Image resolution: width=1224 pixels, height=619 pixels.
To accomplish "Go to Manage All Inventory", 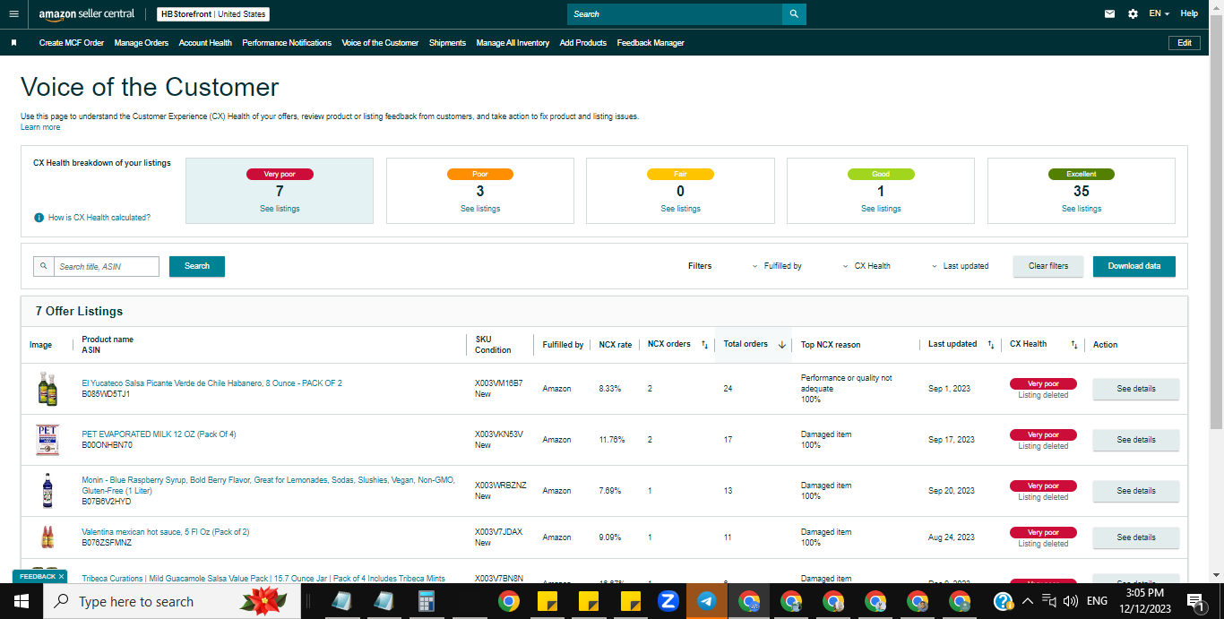I will (513, 43).
